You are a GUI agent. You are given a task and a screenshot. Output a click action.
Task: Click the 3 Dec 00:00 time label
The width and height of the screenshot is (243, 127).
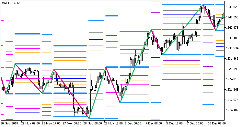133,123
